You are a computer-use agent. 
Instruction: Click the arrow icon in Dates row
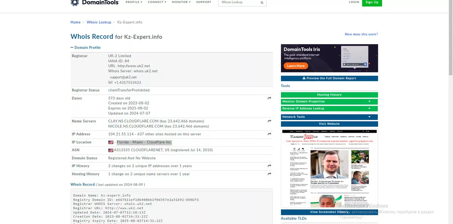tap(270, 98)
